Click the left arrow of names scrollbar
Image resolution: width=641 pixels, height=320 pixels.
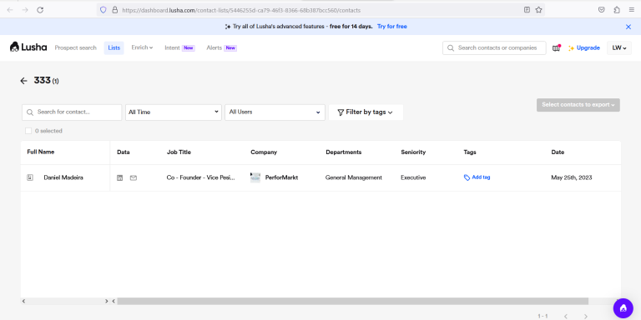tap(23, 301)
